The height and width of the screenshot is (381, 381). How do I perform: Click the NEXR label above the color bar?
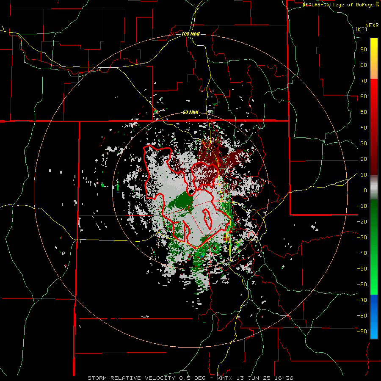coord(372,25)
